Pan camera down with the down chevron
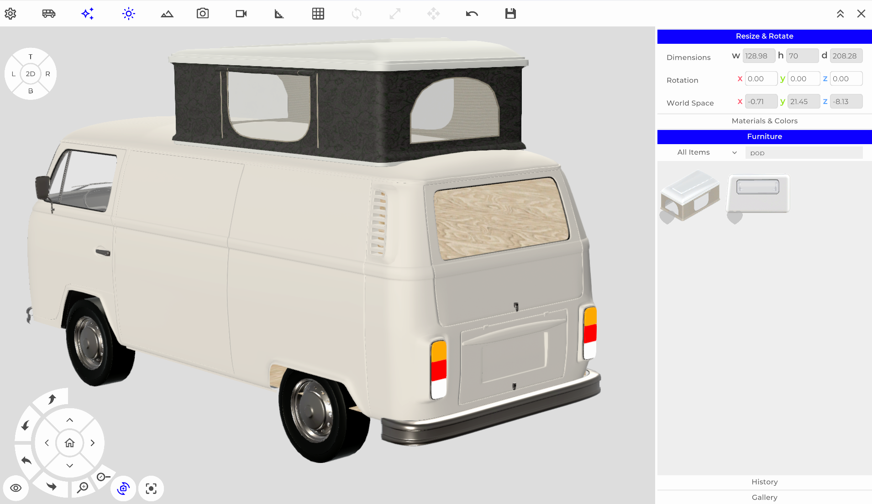The height and width of the screenshot is (504, 872). tap(69, 466)
